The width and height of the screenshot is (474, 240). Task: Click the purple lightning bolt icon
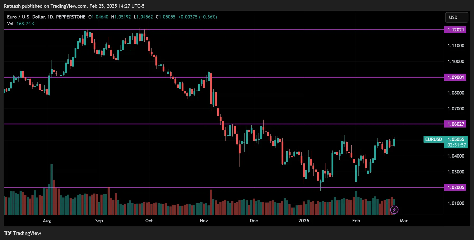click(x=394, y=210)
